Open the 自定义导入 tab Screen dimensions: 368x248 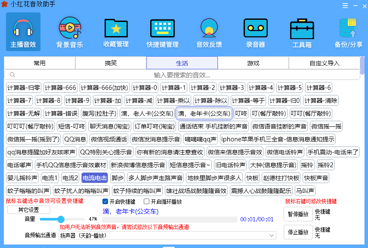[325, 63]
